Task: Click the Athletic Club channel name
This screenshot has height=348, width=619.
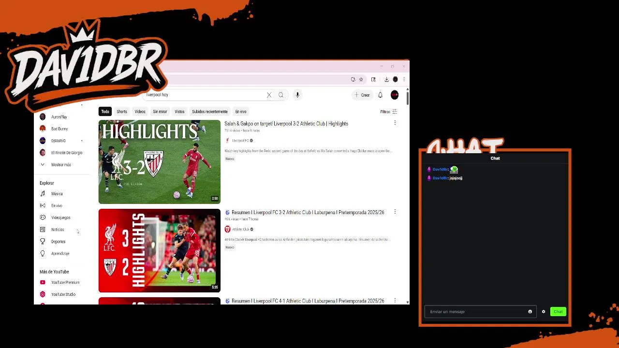Action: (x=240, y=229)
